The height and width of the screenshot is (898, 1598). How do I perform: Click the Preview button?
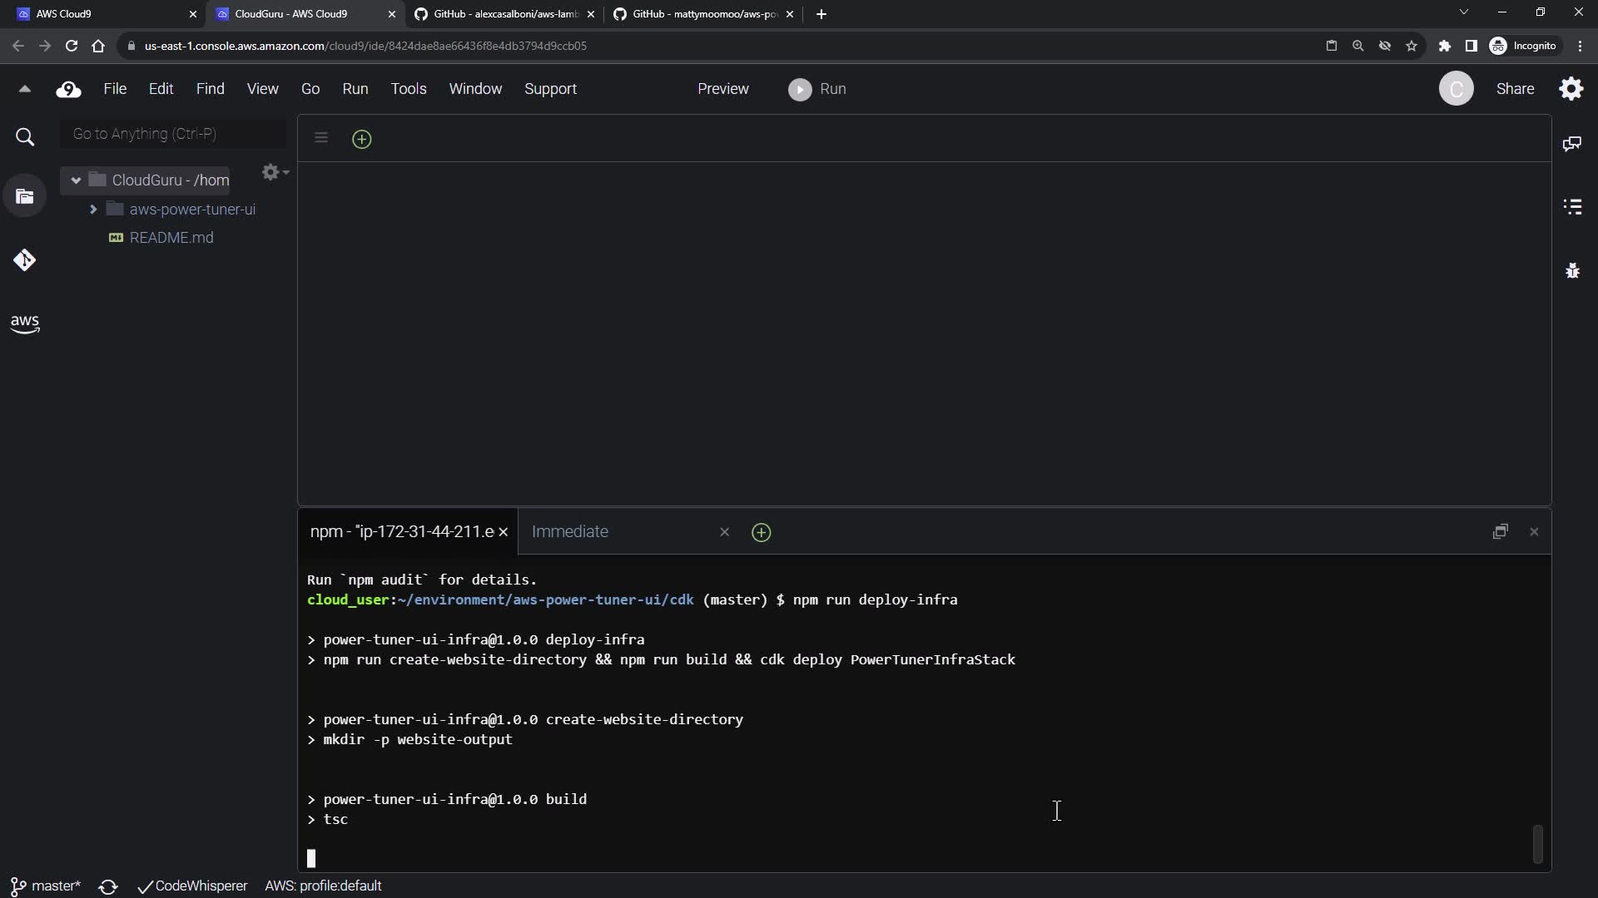coord(722,89)
